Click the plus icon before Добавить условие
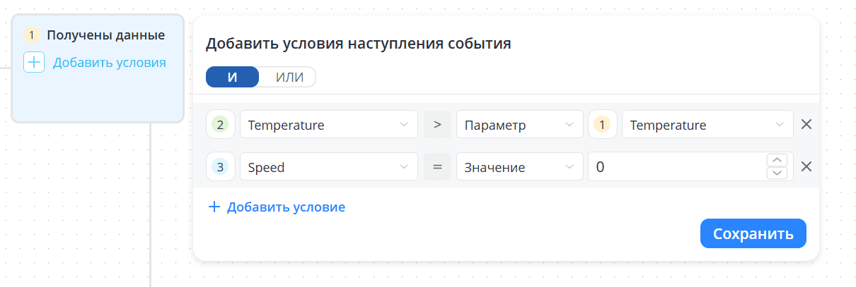856x287 pixels. click(x=214, y=207)
